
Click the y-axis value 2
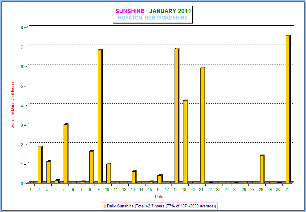tap(22, 144)
